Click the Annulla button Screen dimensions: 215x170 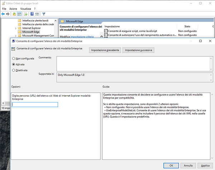(188, 165)
